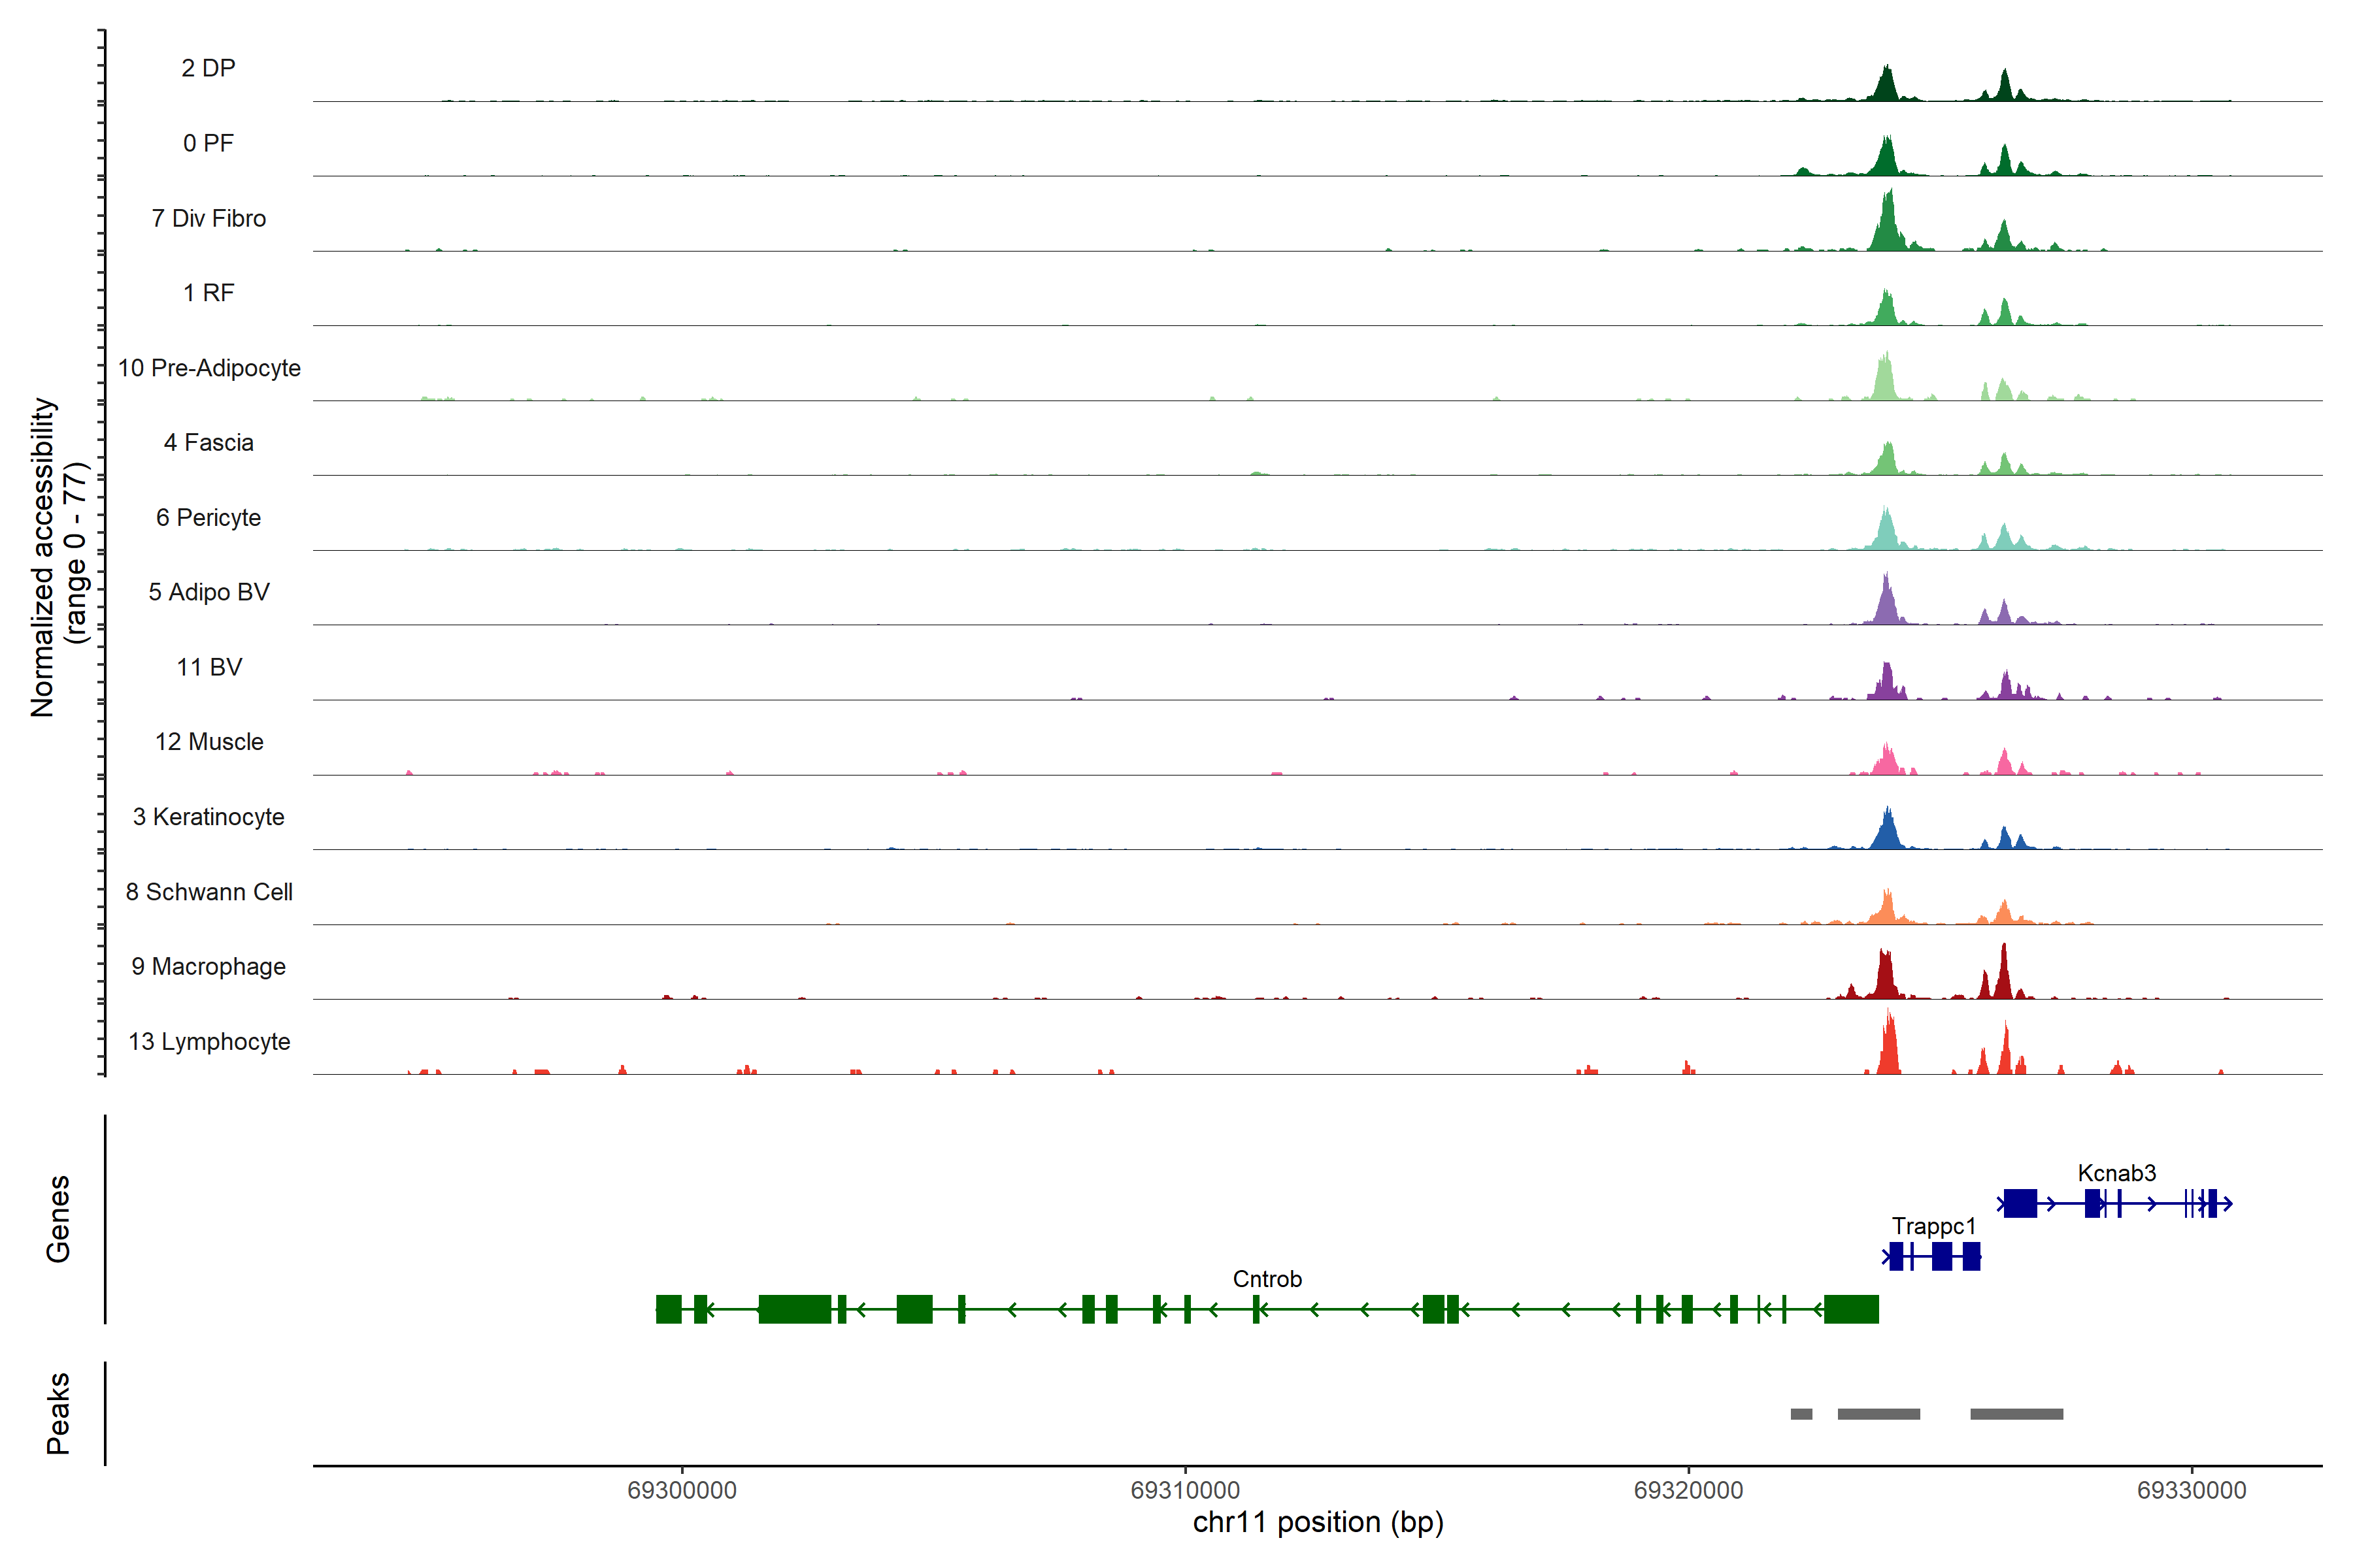
Task: Select the Cntrob gene label
Action: pyautogui.click(x=1267, y=1279)
